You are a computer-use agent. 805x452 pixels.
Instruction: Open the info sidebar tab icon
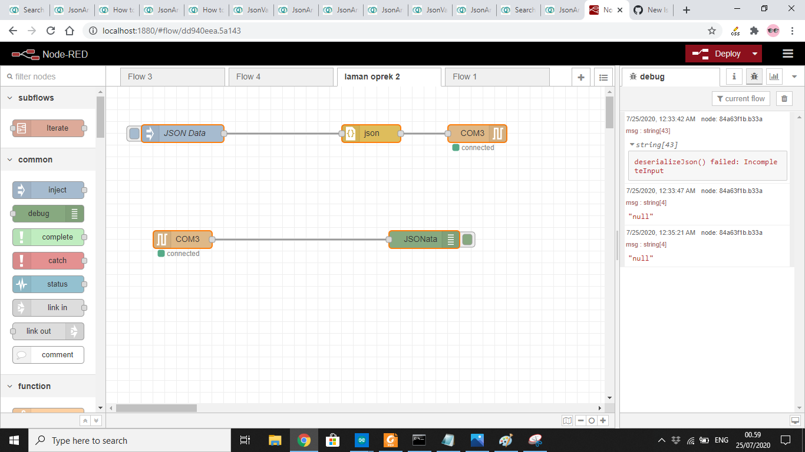tap(734, 77)
